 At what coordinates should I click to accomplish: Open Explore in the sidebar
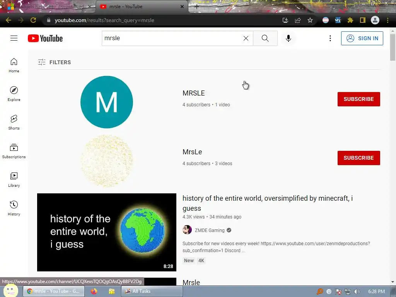(x=14, y=94)
